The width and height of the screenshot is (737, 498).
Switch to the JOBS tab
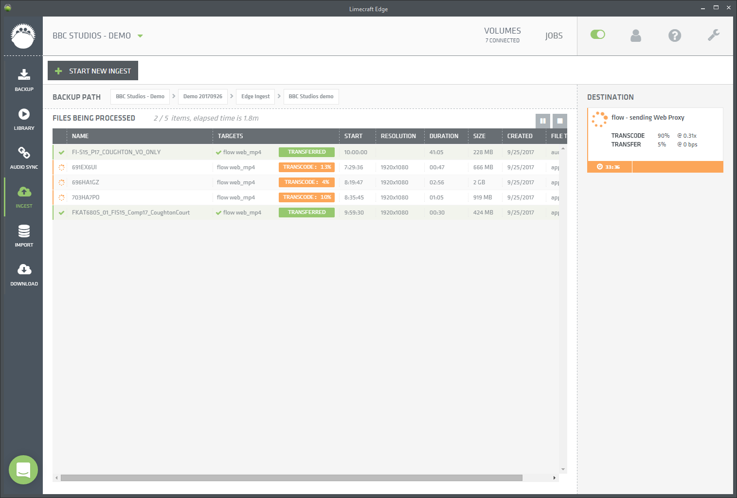(554, 35)
